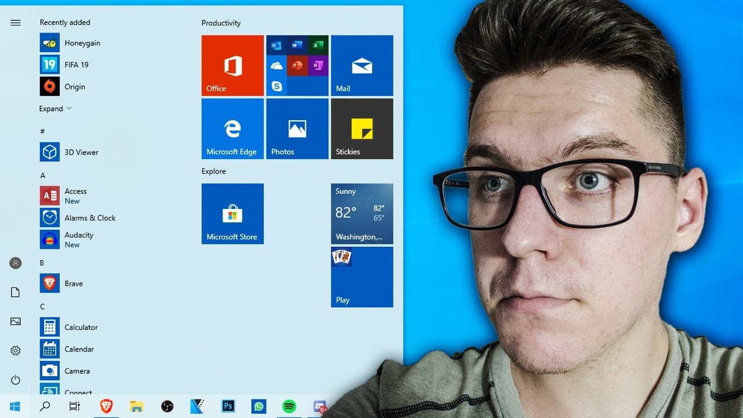Open Pictures from the Start rail
Viewport: 743px width, 418px height.
[x=16, y=321]
